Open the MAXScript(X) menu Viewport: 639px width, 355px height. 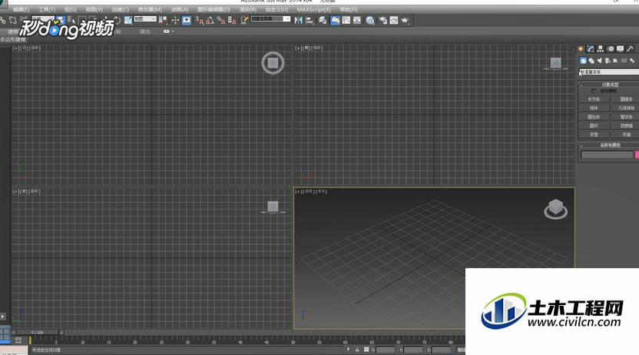[314, 9]
